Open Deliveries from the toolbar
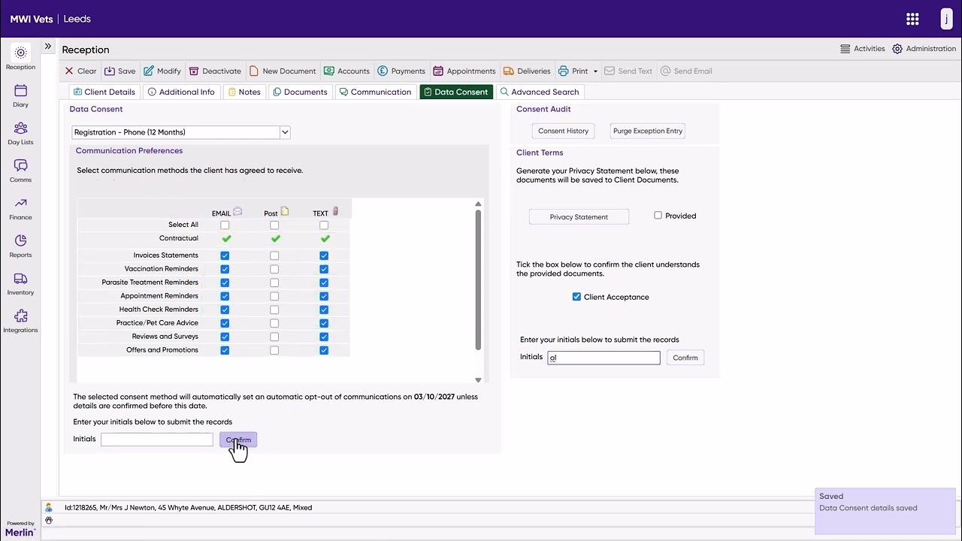The image size is (962, 541). [527, 71]
